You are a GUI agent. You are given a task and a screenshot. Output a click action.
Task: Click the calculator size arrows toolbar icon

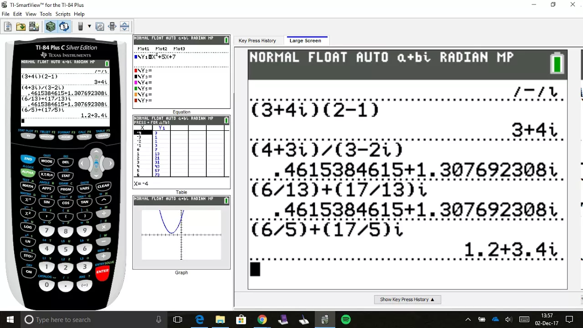[112, 26]
